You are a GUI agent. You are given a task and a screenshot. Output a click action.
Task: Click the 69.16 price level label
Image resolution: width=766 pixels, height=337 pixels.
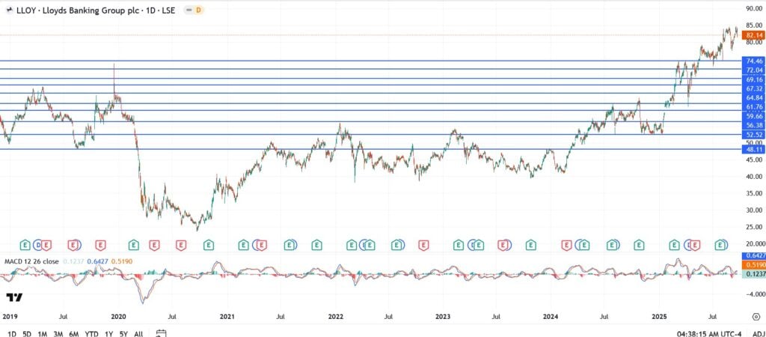(753, 79)
